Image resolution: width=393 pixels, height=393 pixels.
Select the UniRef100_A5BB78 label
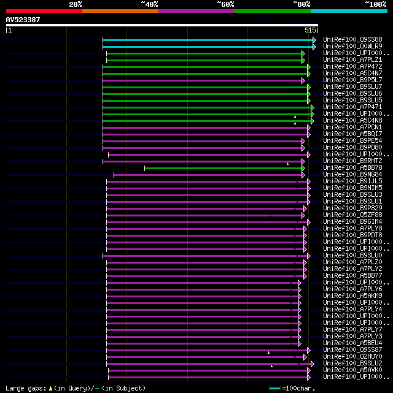pos(352,167)
